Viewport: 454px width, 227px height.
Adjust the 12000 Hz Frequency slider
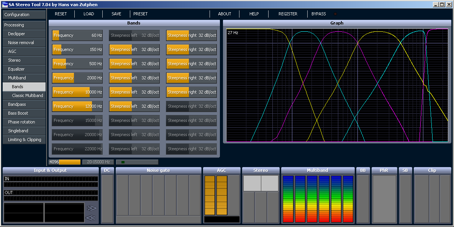click(77, 106)
